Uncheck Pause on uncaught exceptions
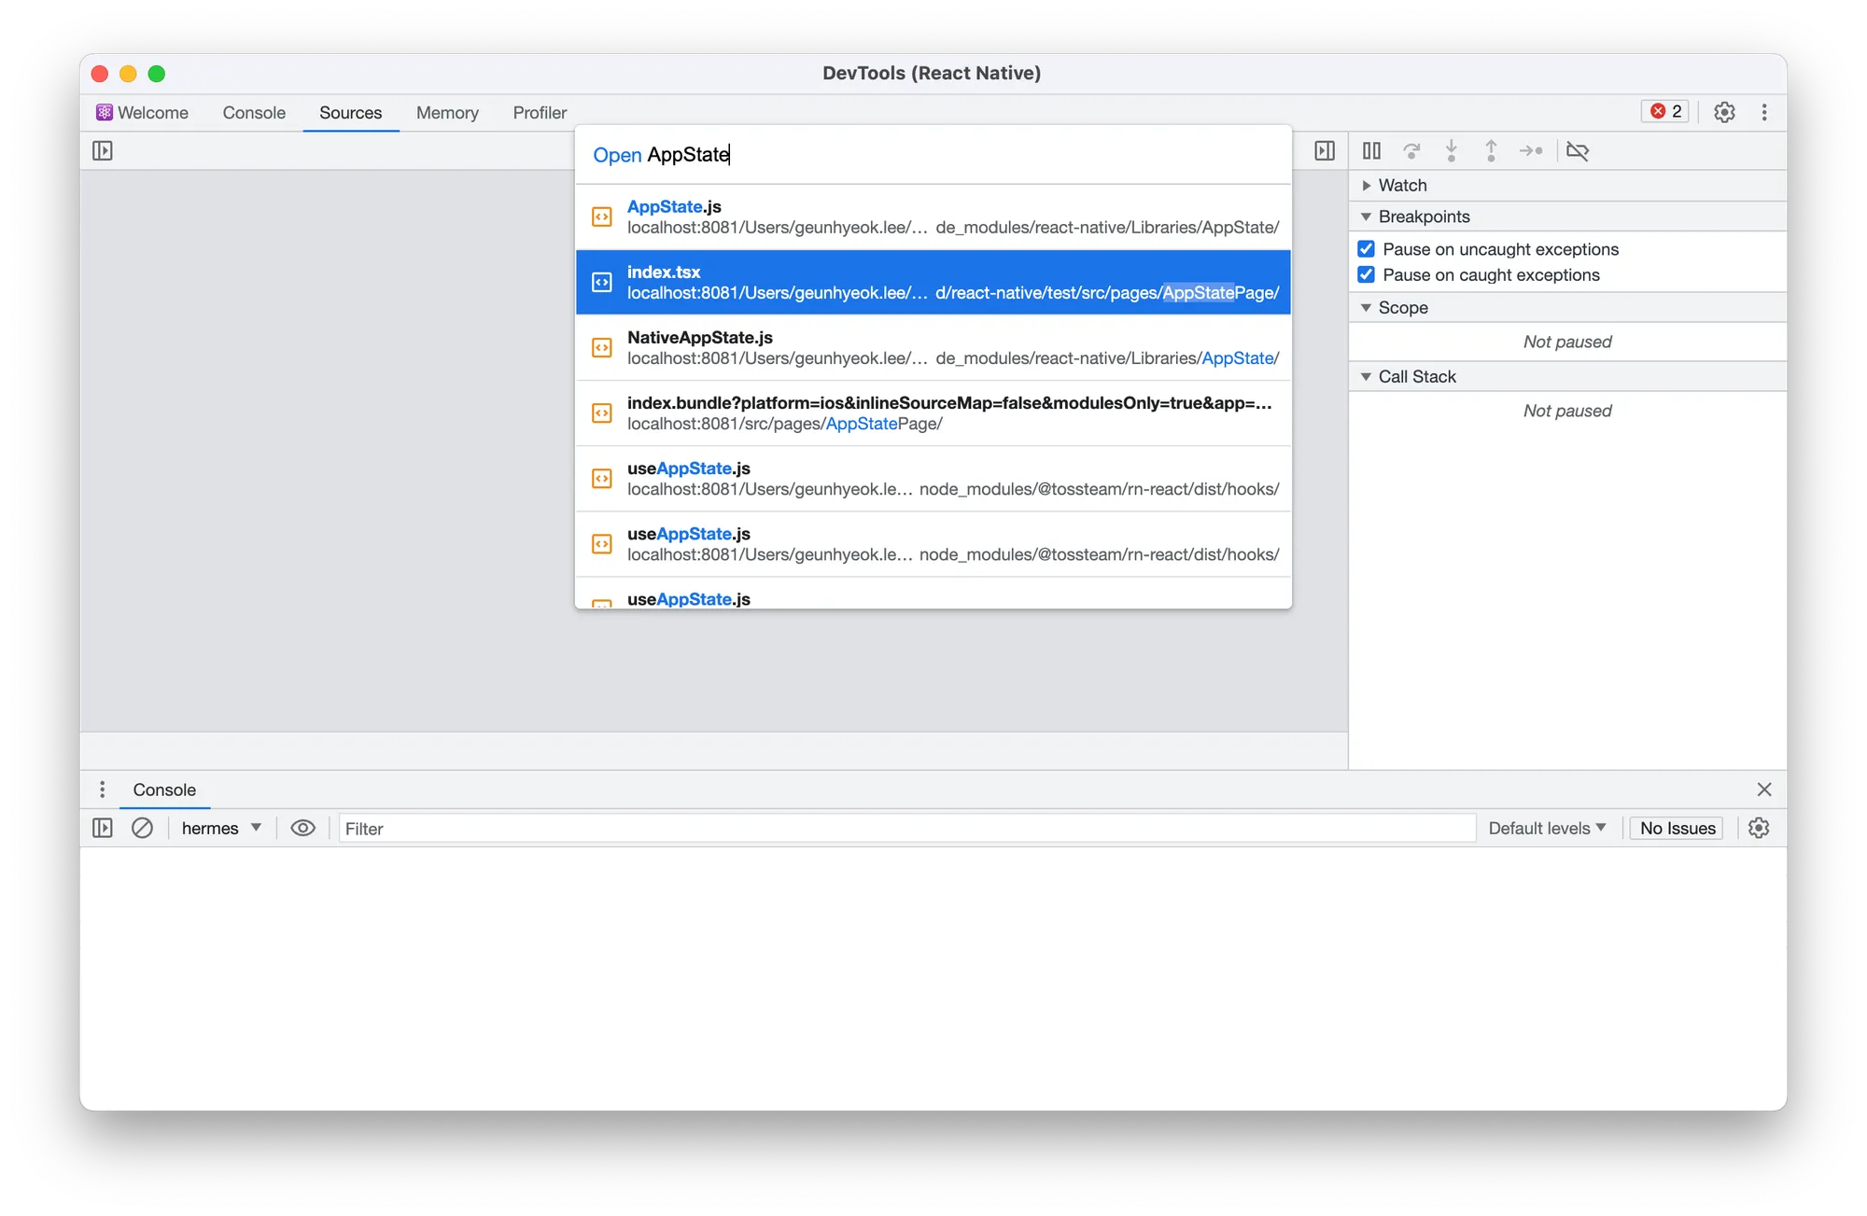1867x1216 pixels. coord(1367,249)
